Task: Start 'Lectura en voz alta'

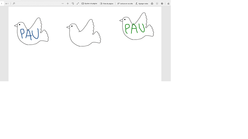Action: pyautogui.click(x=125, y=4)
